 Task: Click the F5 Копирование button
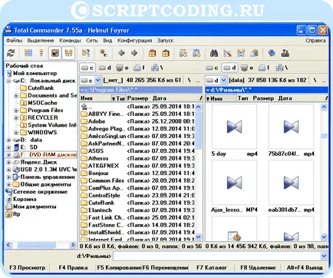click(x=119, y=267)
